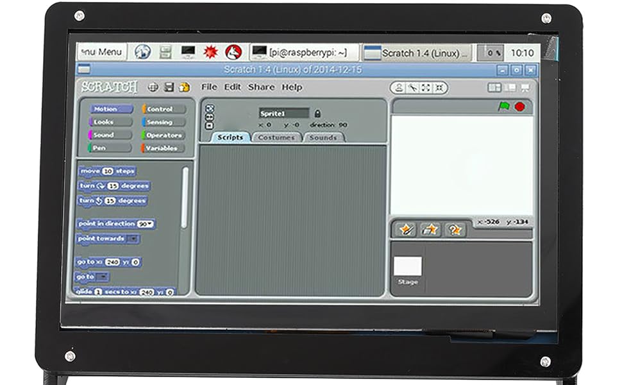Open the Scratch window menu icon in title bar
The image size is (622, 385).
click(x=84, y=70)
